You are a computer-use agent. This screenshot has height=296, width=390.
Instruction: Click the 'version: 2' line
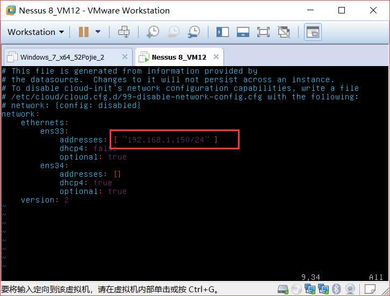click(45, 200)
